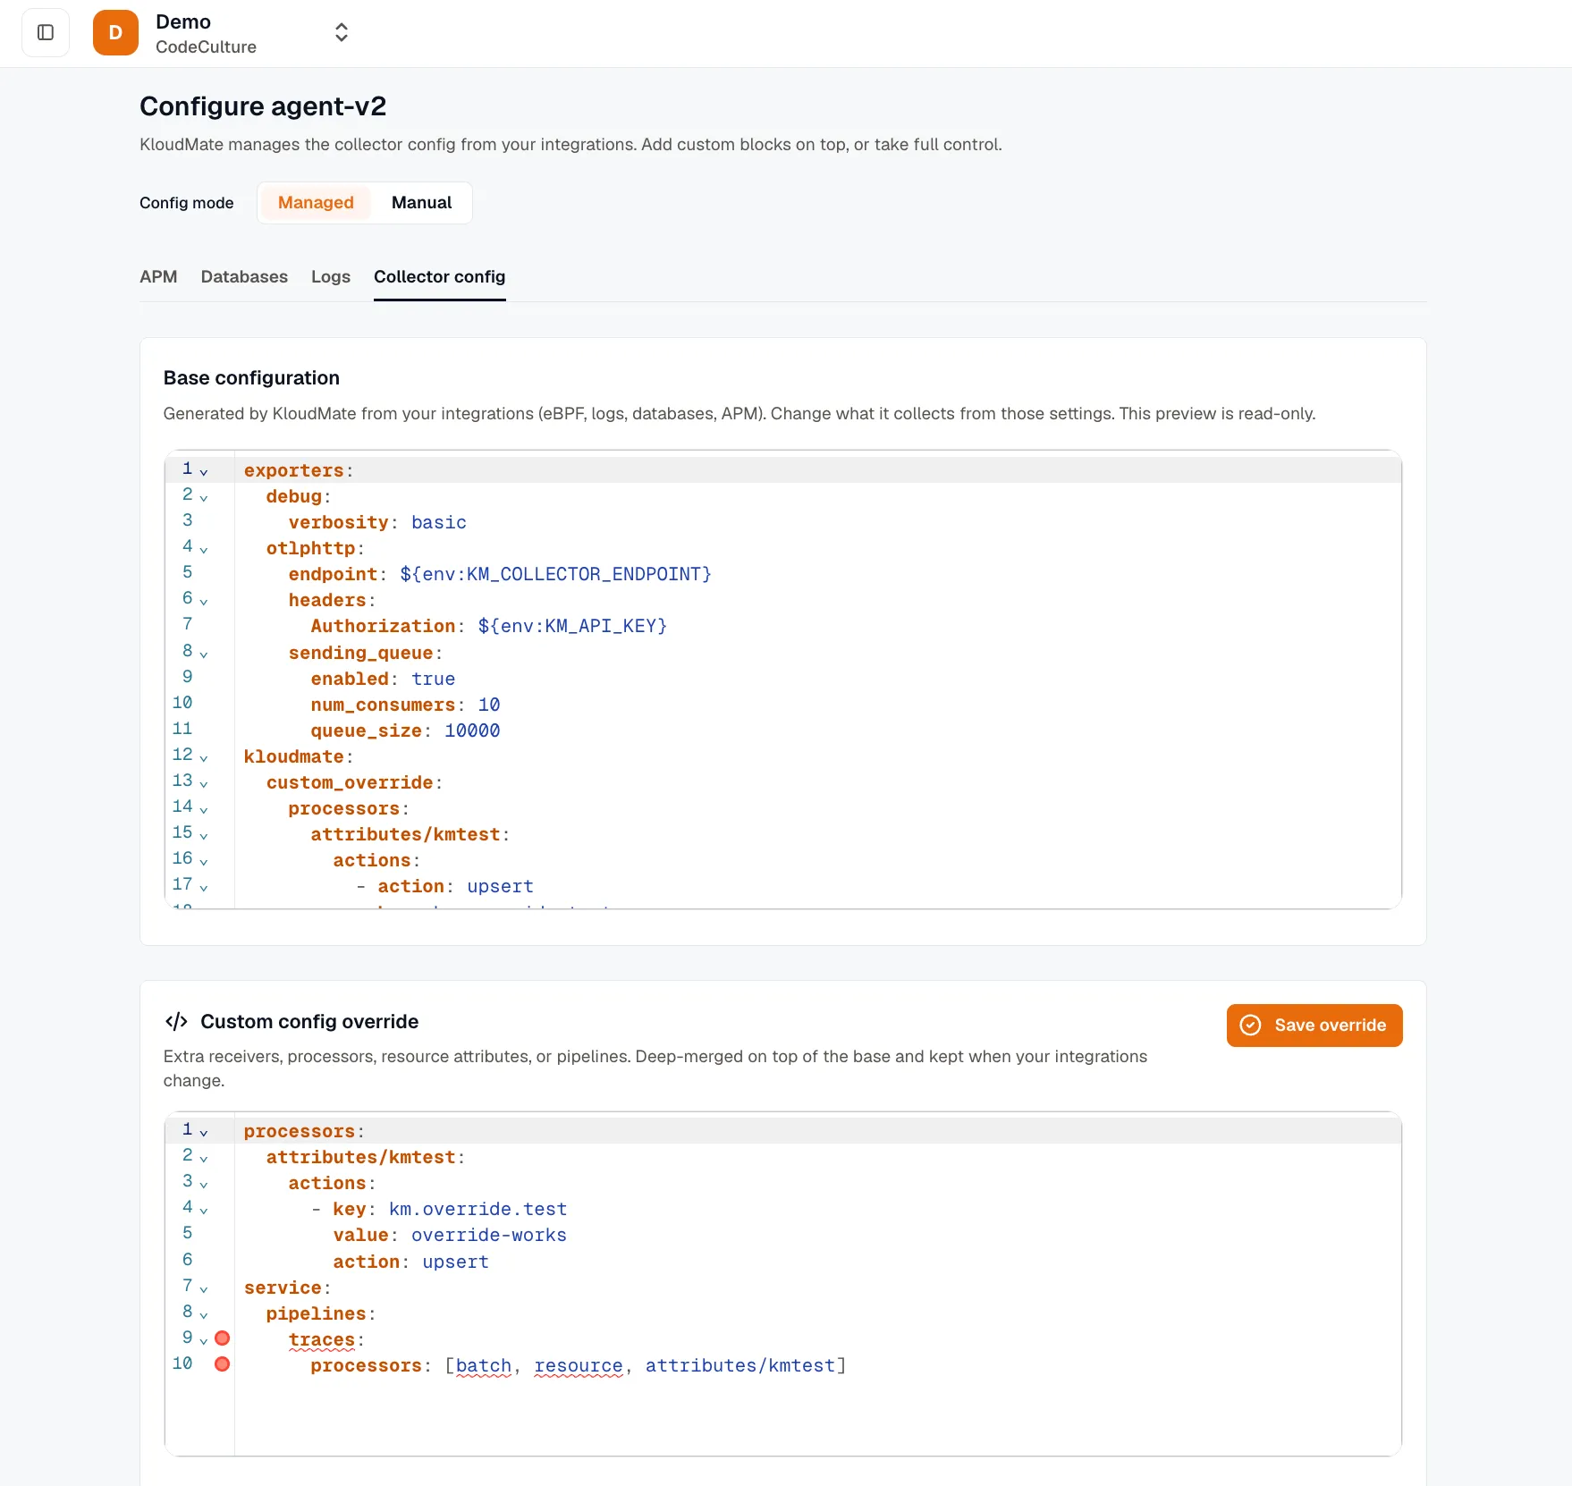Click the orange D workspace avatar
Image resolution: width=1572 pixels, height=1486 pixels.
[115, 33]
